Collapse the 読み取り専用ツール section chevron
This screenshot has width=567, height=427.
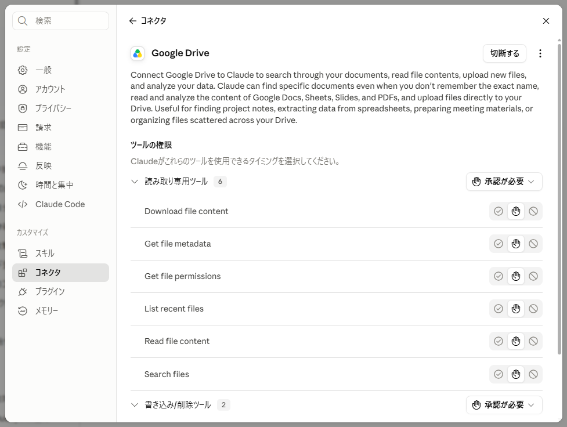point(135,182)
